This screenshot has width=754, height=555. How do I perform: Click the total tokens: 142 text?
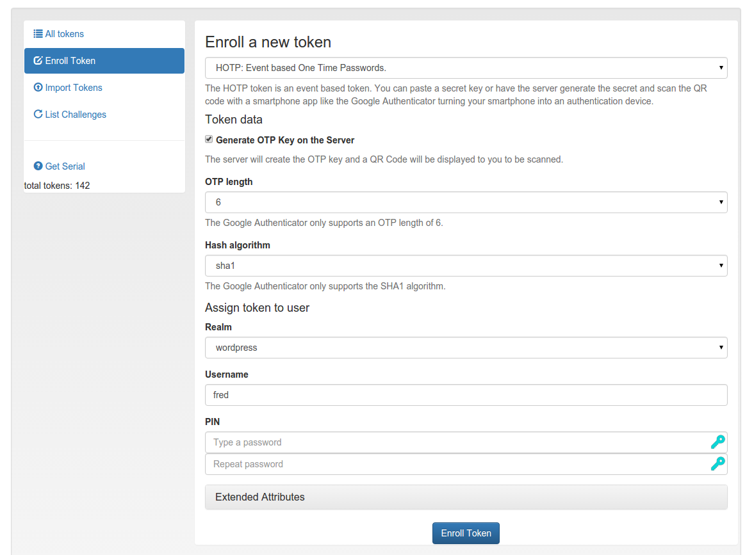pyautogui.click(x=57, y=186)
